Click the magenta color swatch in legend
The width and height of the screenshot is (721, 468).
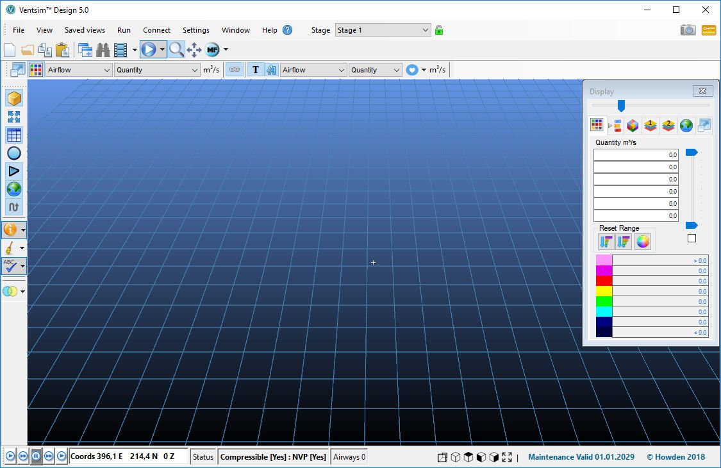pyautogui.click(x=604, y=271)
